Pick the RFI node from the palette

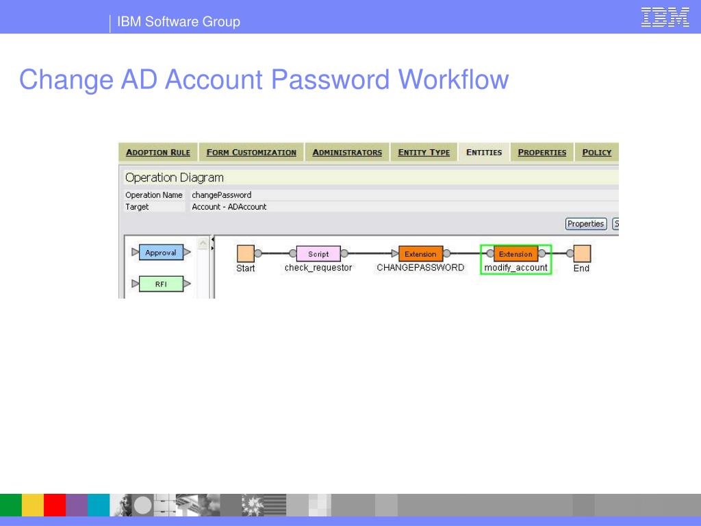pyautogui.click(x=161, y=284)
